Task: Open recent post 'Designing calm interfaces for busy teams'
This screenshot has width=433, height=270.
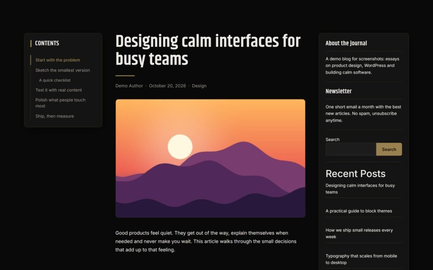Action: 360,189
